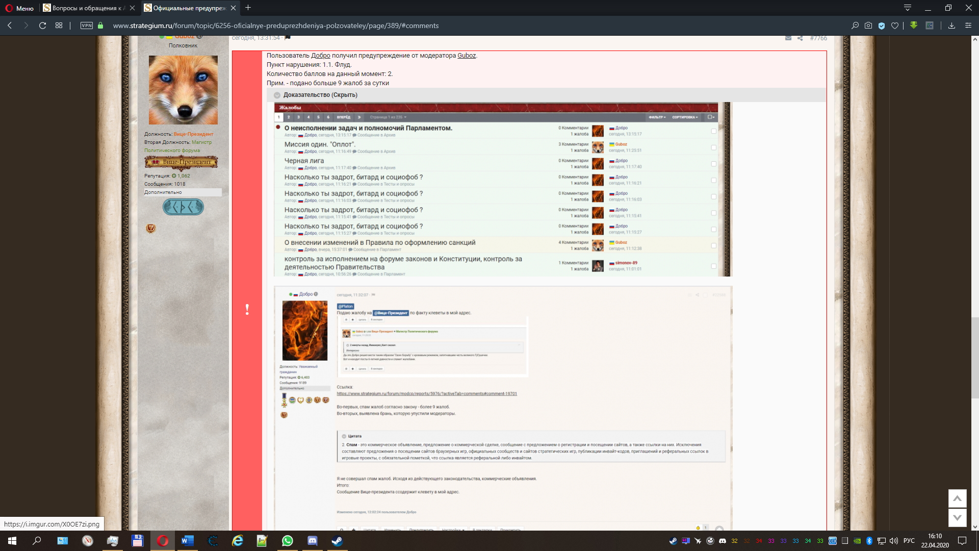Viewport: 979px width, 551px height.
Task: Open the fox avatar of Guboz
Action: coord(183,90)
